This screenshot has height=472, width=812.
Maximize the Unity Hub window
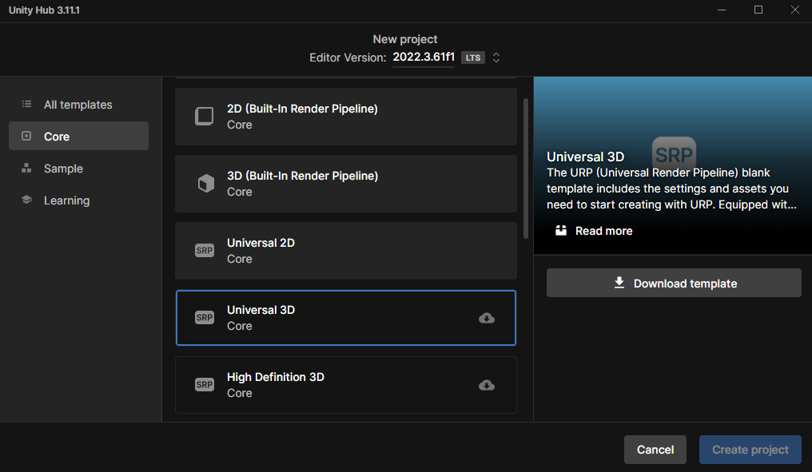pos(758,10)
